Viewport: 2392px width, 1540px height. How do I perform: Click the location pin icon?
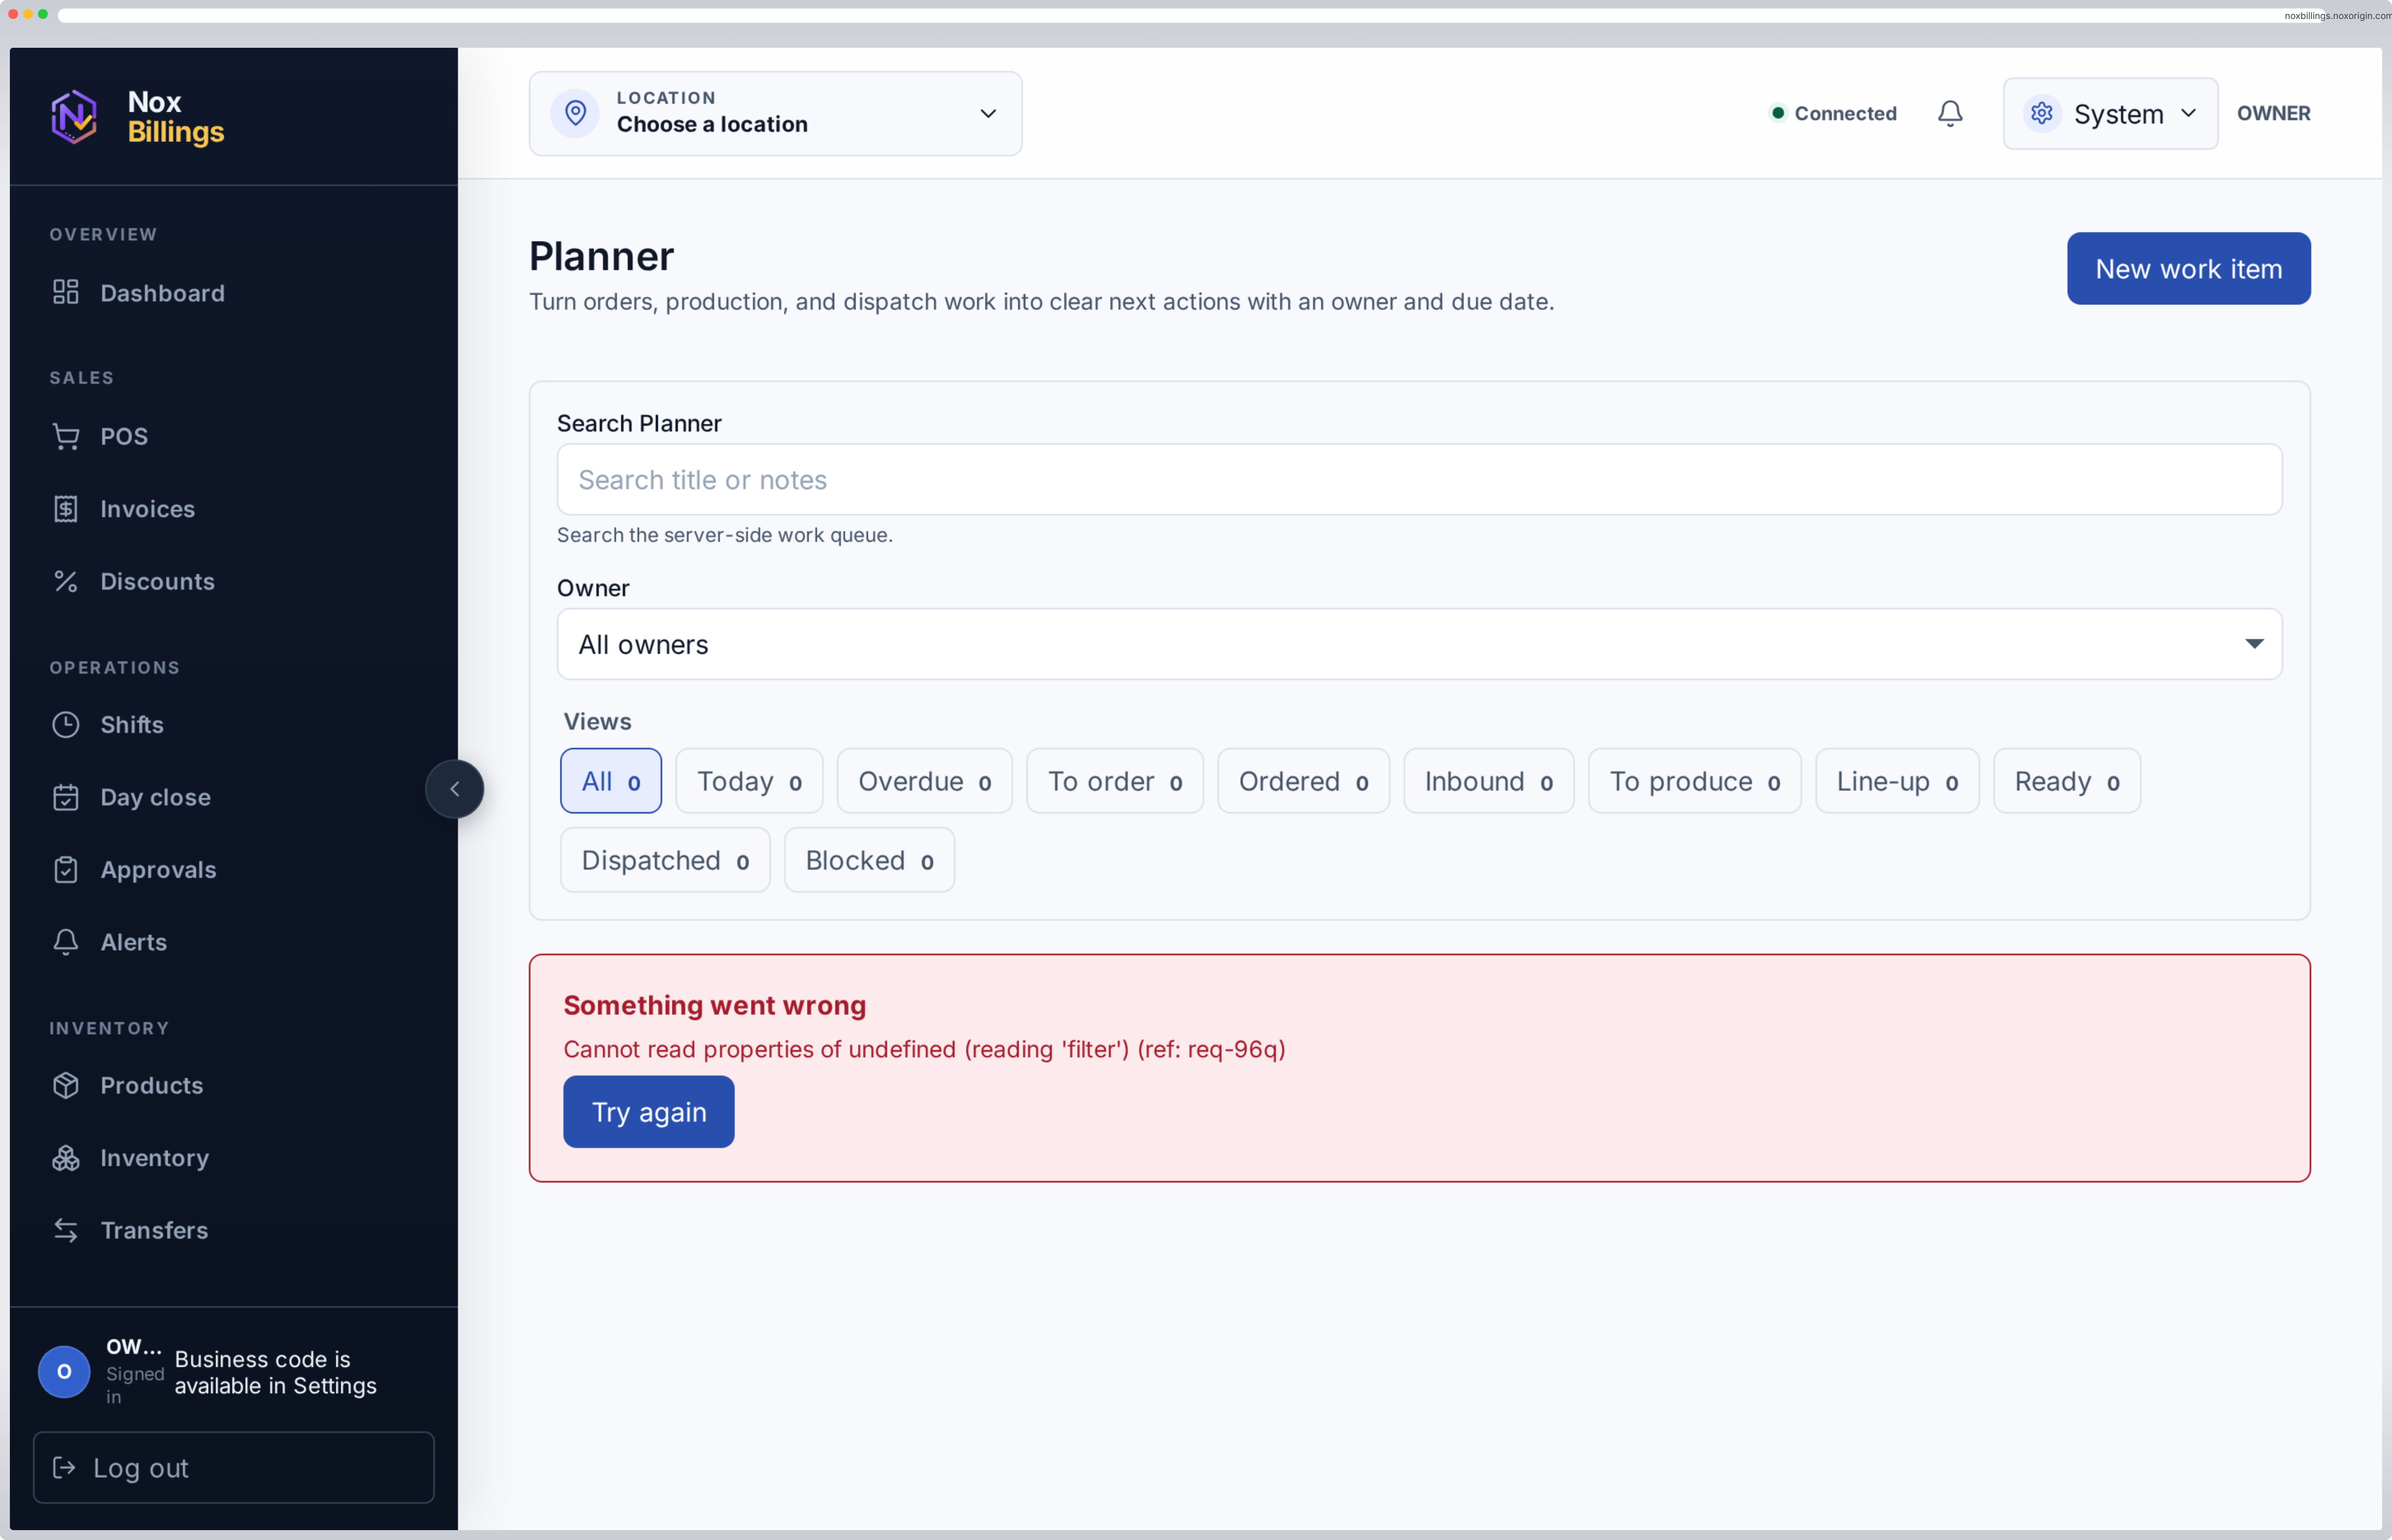[x=575, y=113]
